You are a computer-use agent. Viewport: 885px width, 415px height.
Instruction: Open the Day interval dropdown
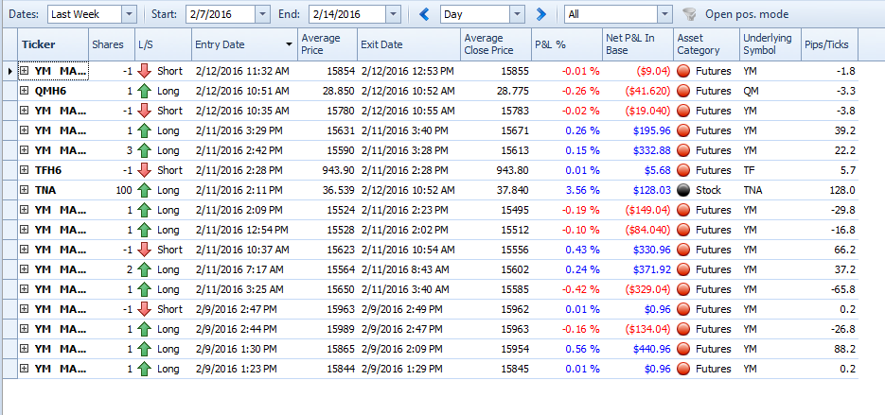(x=517, y=14)
